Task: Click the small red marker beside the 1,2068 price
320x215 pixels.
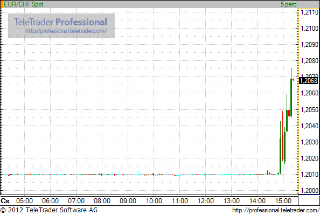Action: coord(294,80)
